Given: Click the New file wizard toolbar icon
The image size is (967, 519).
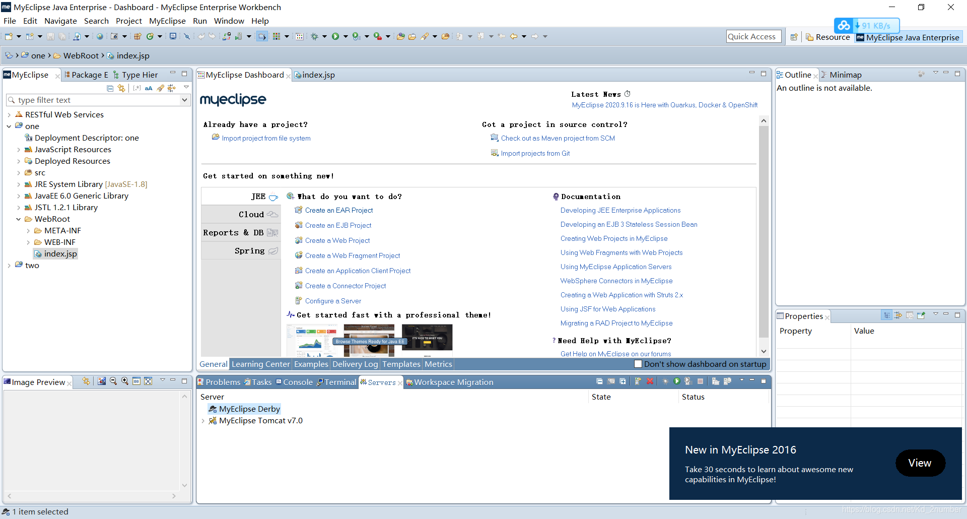Looking at the screenshot, I should click(x=9, y=36).
